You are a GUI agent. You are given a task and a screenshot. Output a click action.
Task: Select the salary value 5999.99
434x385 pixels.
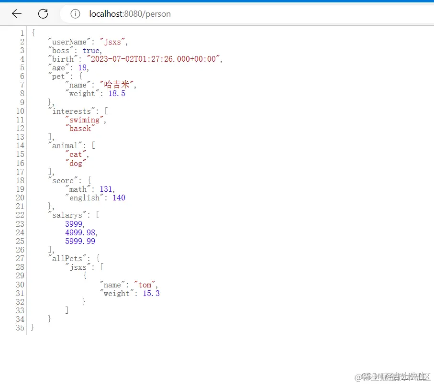[x=80, y=241]
